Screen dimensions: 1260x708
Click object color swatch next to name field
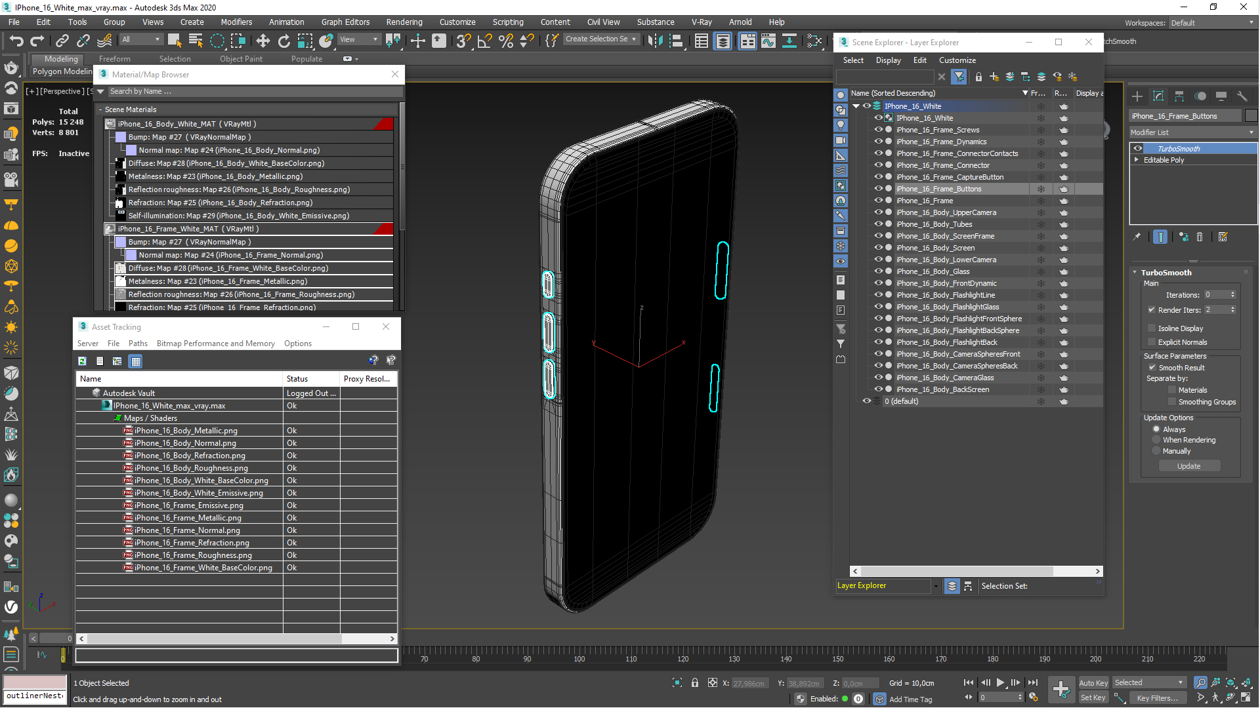pos(1251,116)
